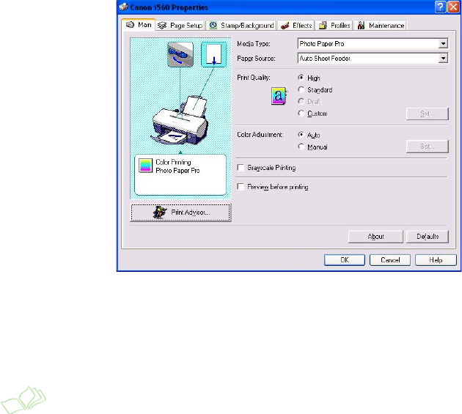Enable Grayscale Printing checkbox
This screenshot has height=414, width=462.
(x=241, y=168)
